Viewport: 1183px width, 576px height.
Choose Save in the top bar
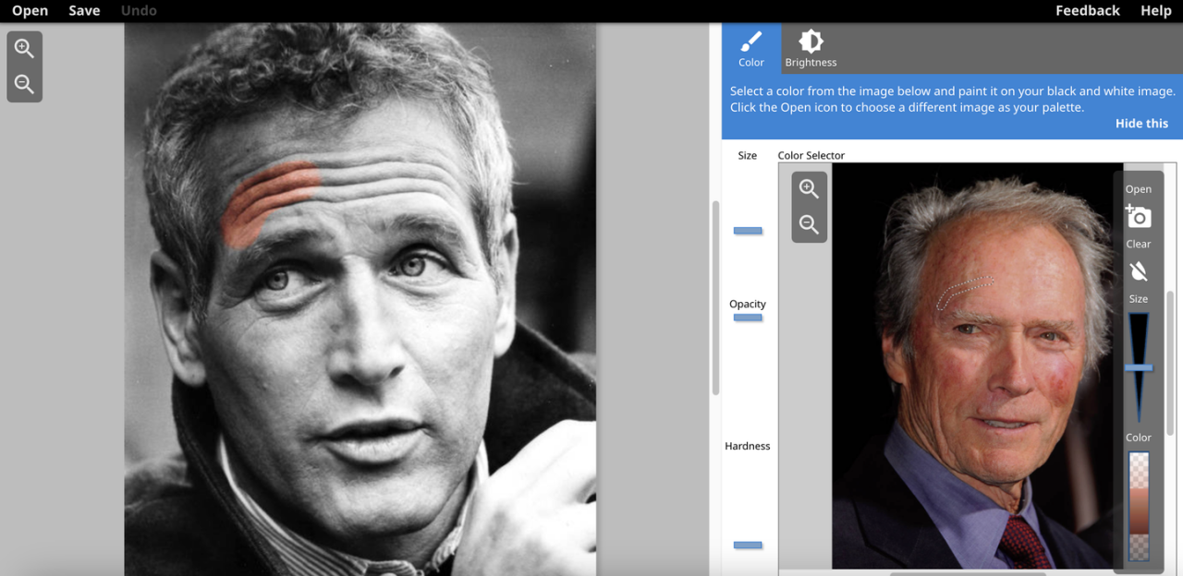pos(84,10)
